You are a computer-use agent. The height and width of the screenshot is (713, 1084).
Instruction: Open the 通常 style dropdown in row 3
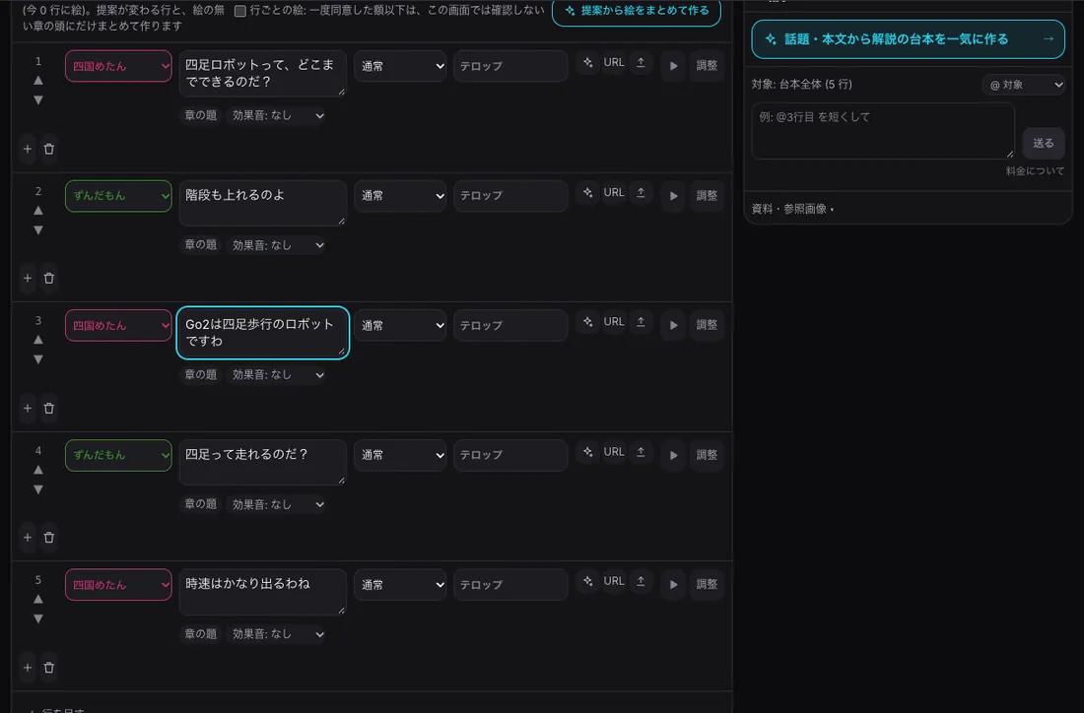pyautogui.click(x=400, y=325)
